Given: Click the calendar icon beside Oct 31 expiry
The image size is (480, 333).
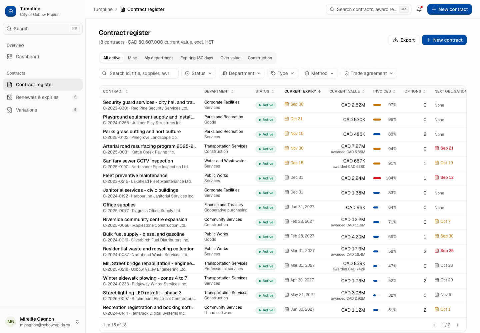Looking at the screenshot, I should point(287,119).
